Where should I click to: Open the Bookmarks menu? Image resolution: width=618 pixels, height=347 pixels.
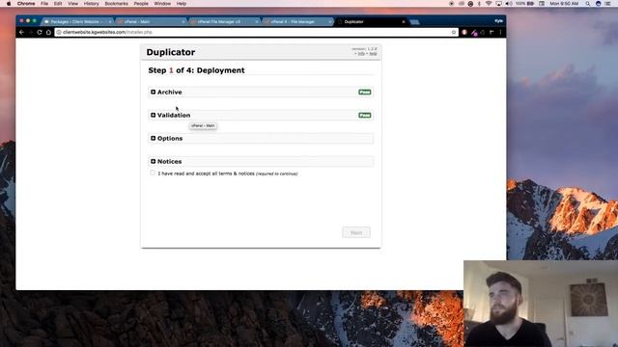point(116,4)
